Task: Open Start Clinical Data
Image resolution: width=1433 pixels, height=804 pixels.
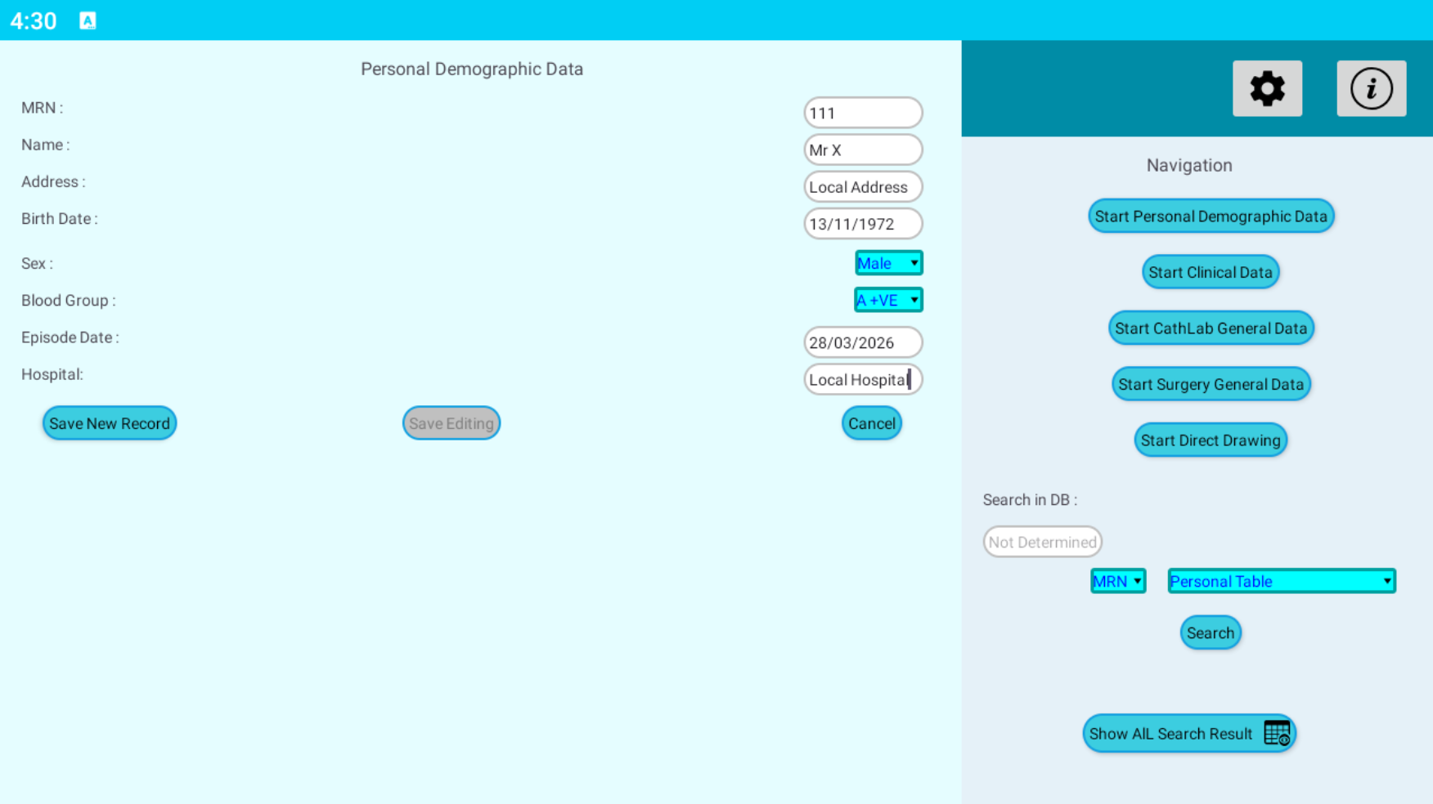Action: pyautogui.click(x=1210, y=272)
